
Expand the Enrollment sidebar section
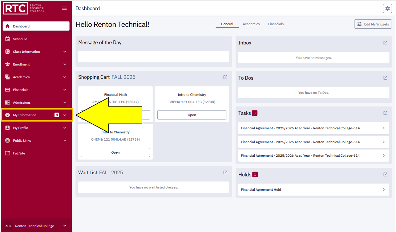[36, 64]
